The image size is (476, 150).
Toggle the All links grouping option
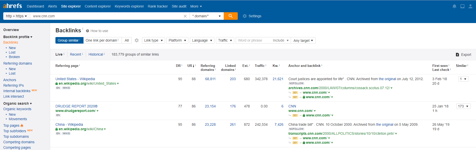[127, 40]
